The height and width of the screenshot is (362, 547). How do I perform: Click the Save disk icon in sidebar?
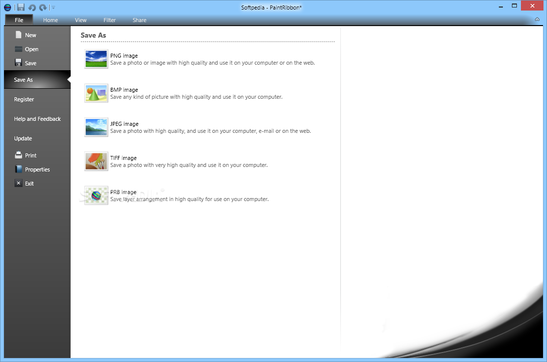(19, 63)
